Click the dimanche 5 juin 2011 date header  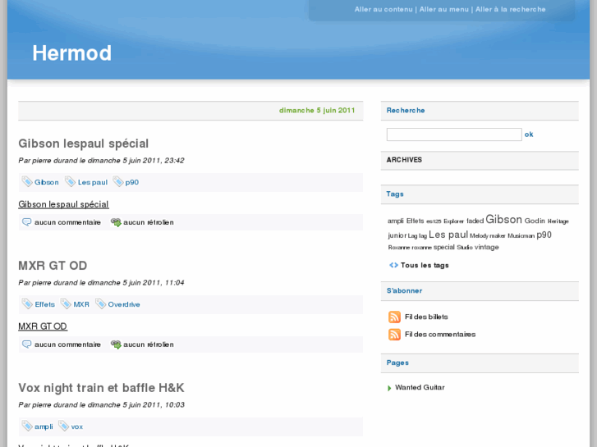[x=317, y=111]
